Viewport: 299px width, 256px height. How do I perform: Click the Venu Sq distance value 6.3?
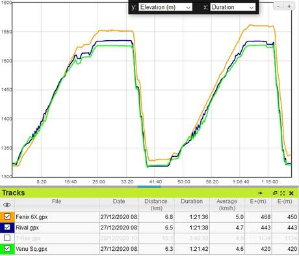[169, 249]
